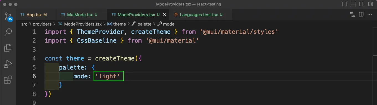Click the from keyword on line 2
Viewport: 377px width, 105px height.
click(x=135, y=41)
